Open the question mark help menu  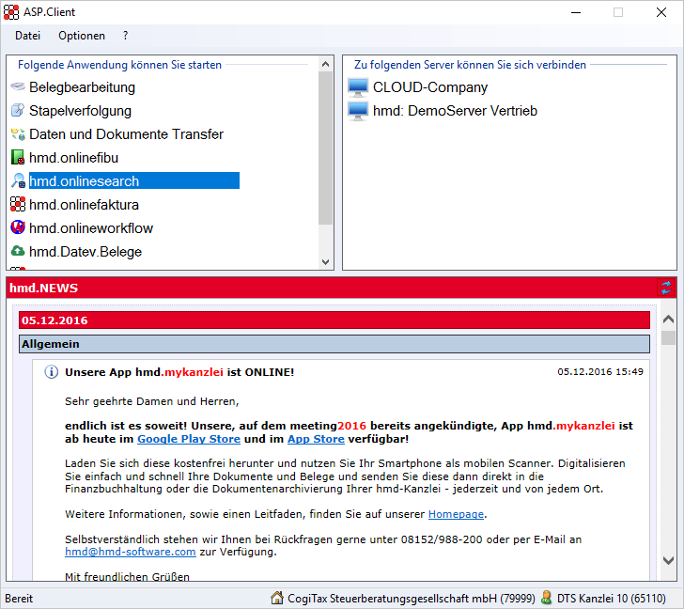click(126, 36)
